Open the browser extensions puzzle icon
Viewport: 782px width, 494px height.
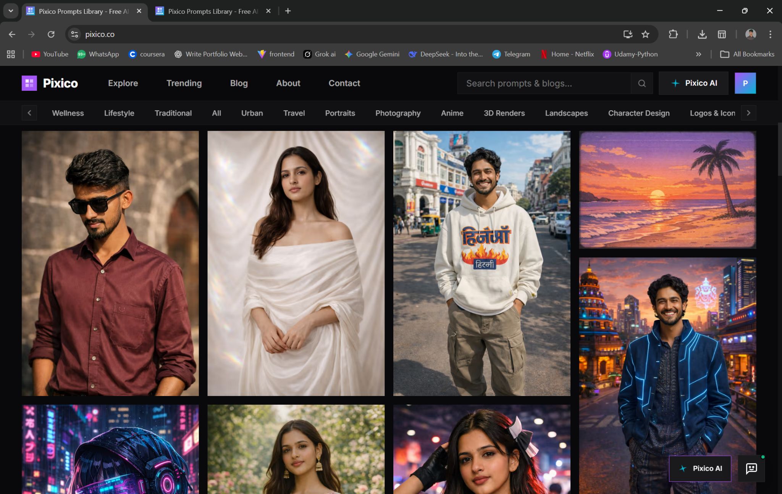coord(673,34)
